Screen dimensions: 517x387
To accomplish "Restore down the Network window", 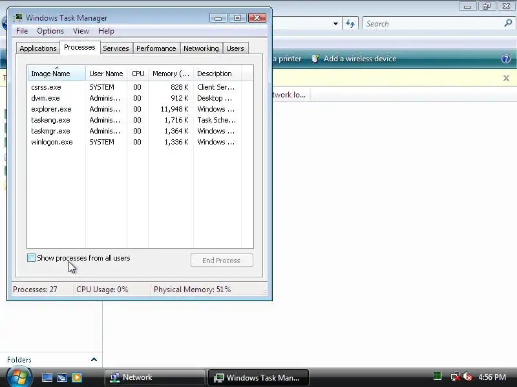I will [x=487, y=6].
